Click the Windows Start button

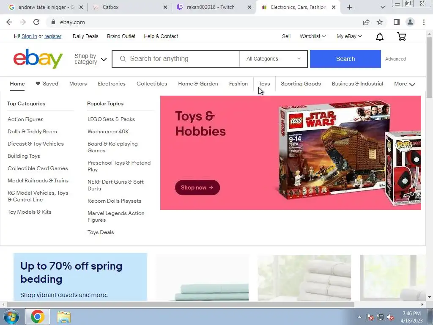pyautogui.click(x=11, y=317)
